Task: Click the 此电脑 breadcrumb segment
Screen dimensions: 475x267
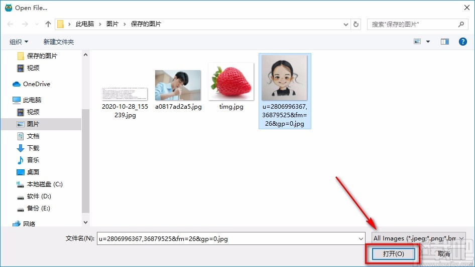Action: [x=84, y=24]
